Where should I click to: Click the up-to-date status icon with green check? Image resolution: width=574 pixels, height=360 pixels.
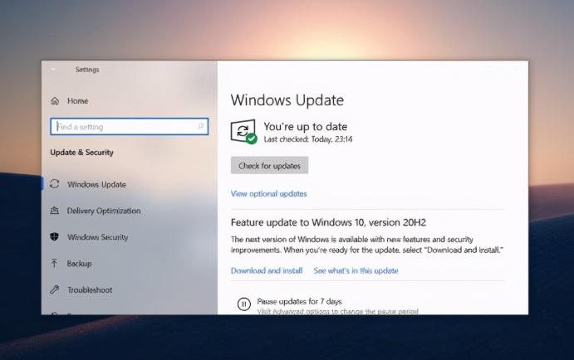(x=243, y=132)
